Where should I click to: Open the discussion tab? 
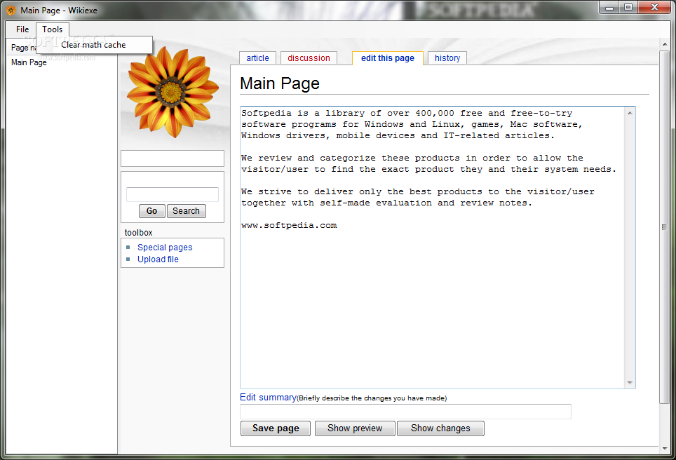pyautogui.click(x=309, y=58)
